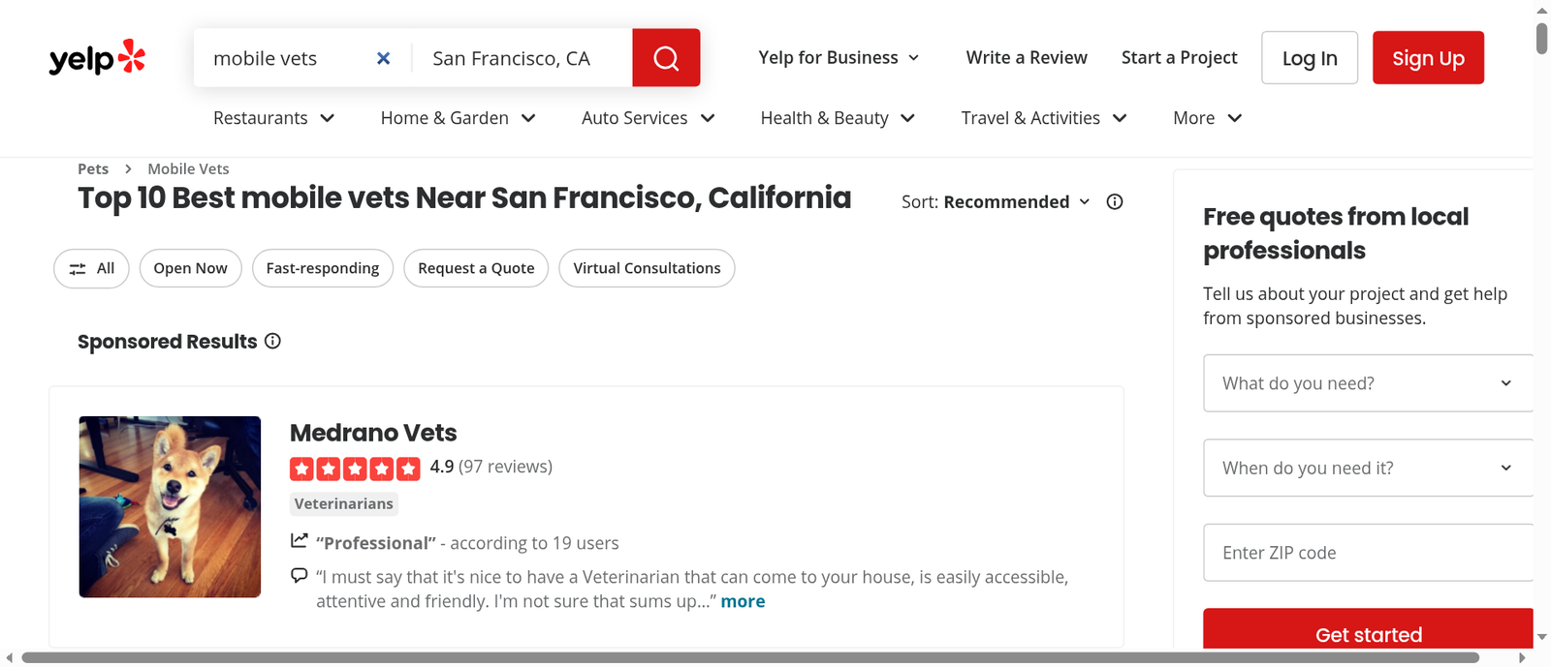1551x667 pixels.
Task: Open the All filters button
Action: click(x=92, y=268)
